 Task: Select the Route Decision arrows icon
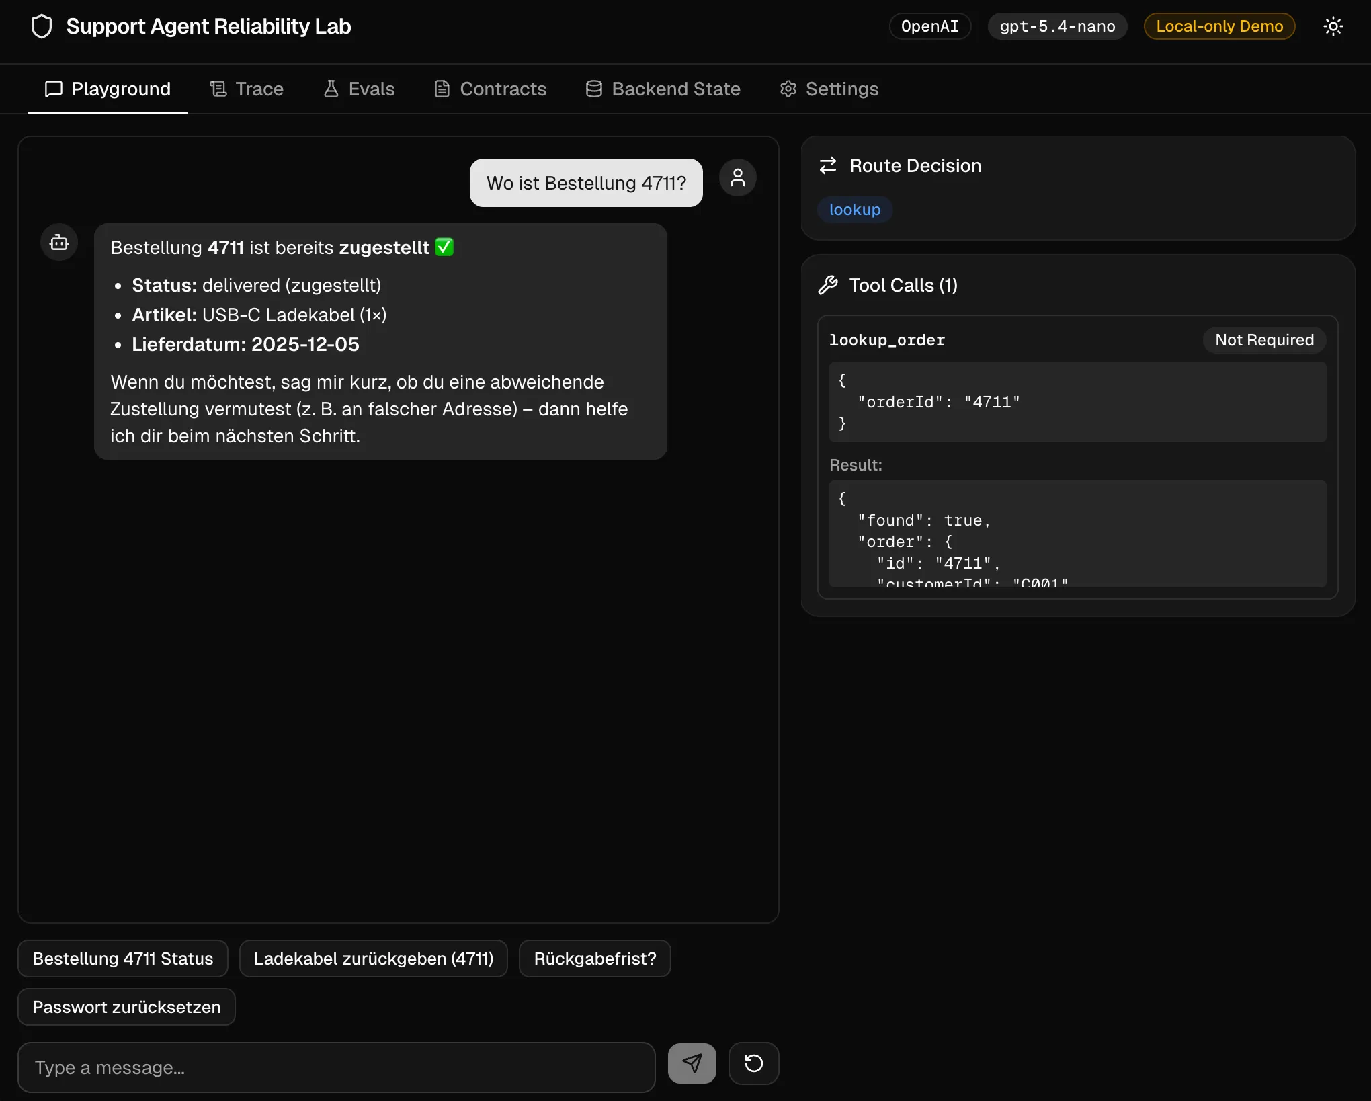click(828, 165)
